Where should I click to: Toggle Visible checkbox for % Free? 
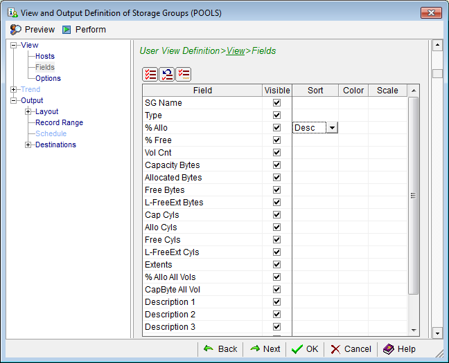tap(277, 140)
